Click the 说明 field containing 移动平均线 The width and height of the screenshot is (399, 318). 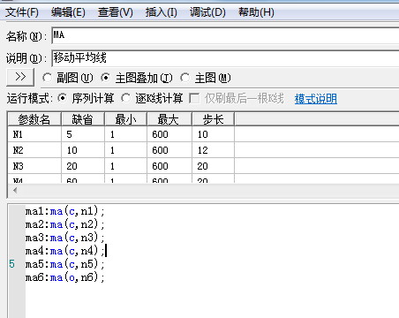click(x=225, y=58)
